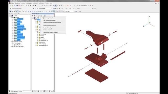Click the X delete icon in Struktur panel toolbar
The height and width of the screenshot is (94, 168).
coord(37,16)
